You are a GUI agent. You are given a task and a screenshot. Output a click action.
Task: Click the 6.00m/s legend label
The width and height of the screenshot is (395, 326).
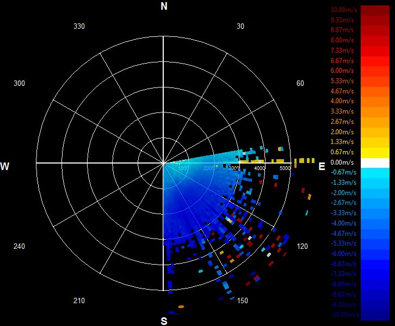pyautogui.click(x=342, y=71)
